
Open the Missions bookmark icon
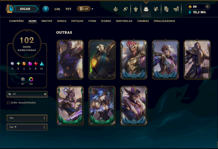pyautogui.click(x=166, y=9)
